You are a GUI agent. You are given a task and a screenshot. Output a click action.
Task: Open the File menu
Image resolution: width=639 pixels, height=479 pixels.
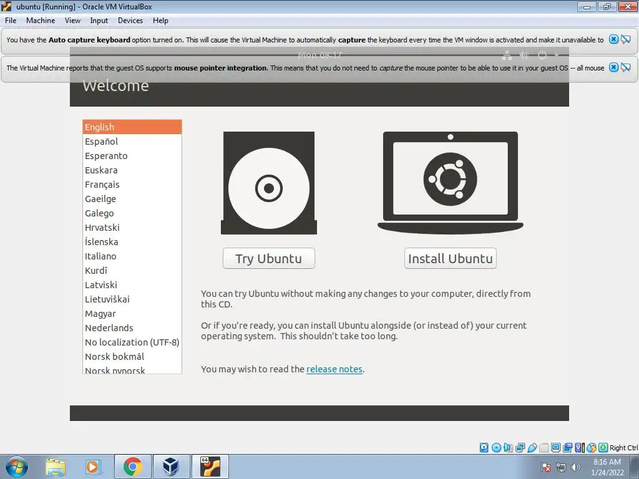[x=11, y=21]
